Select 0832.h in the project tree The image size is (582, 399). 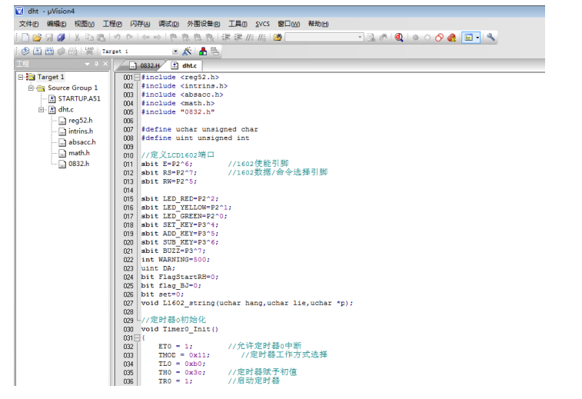pos(78,164)
